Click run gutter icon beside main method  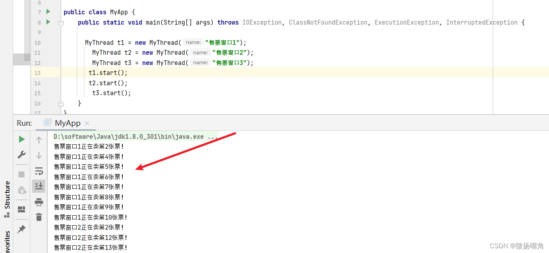point(48,22)
